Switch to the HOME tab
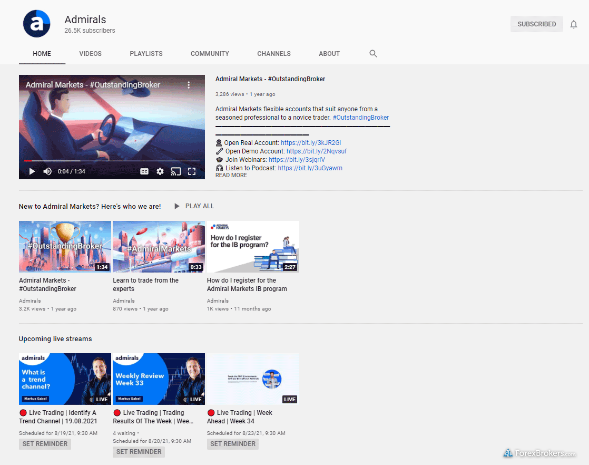 coord(42,54)
